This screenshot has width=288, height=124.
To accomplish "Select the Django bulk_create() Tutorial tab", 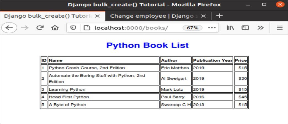I will click(x=47, y=16).
